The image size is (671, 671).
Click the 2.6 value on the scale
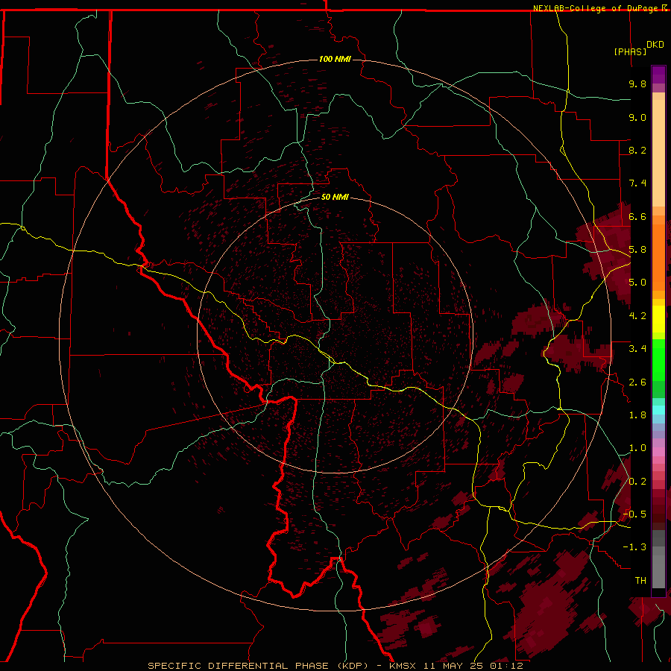coord(637,382)
